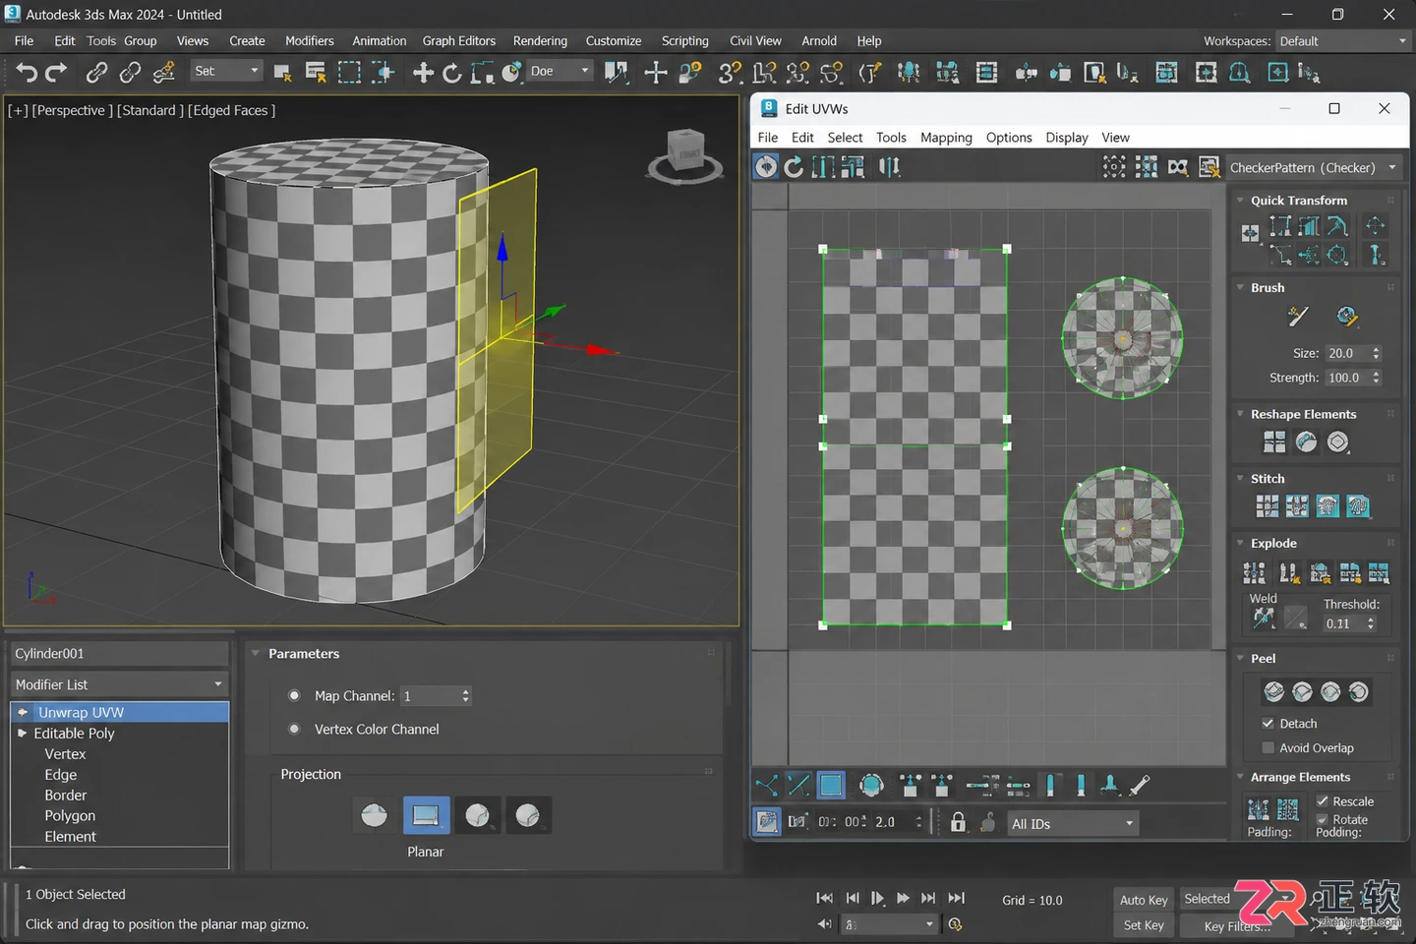Click the Go to End button
The height and width of the screenshot is (944, 1416).
(956, 898)
